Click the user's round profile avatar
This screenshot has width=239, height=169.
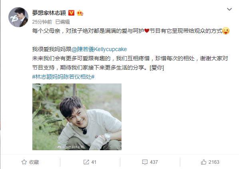[18, 17]
